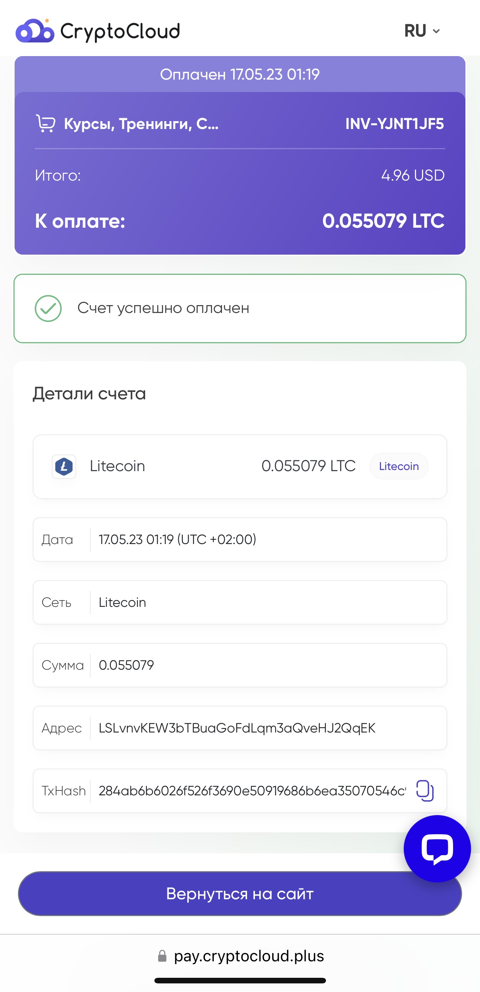Click the CryptoCloud brand name text

click(x=120, y=31)
